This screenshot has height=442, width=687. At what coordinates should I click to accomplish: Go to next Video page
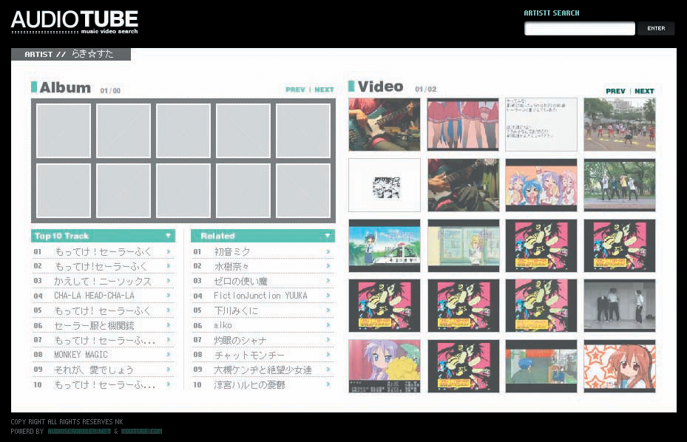click(645, 91)
